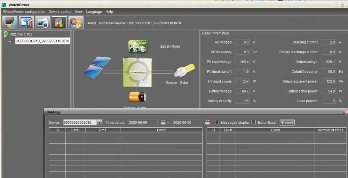Click the Monitored device label text

(112, 23)
